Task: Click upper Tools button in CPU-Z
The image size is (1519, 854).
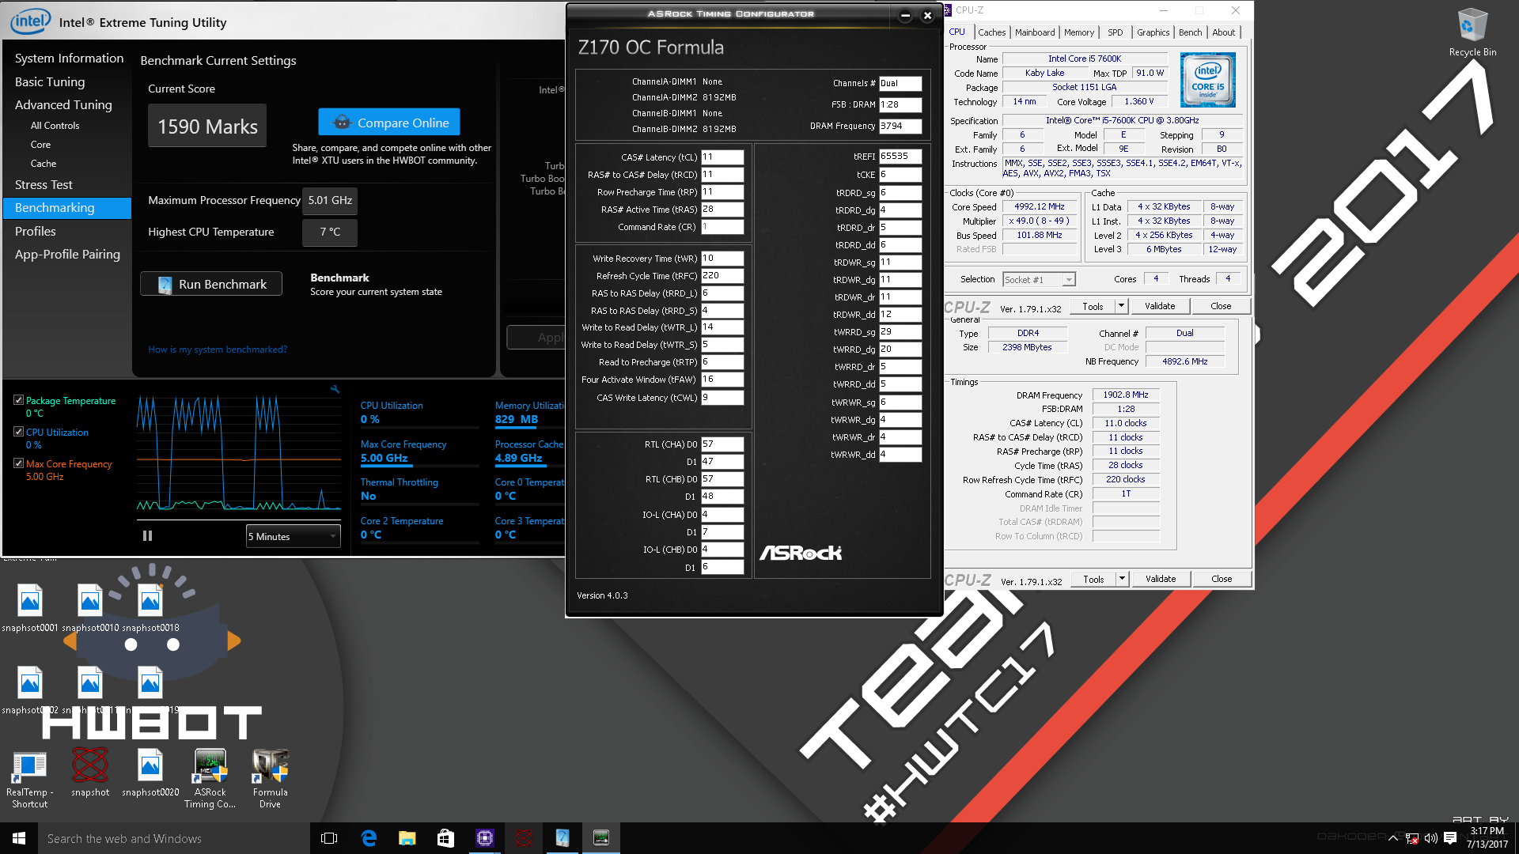Action: [1093, 306]
